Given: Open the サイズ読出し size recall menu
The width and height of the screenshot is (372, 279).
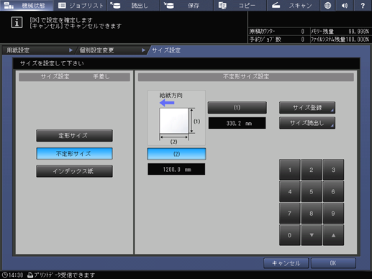Looking at the screenshot, I should tap(307, 123).
